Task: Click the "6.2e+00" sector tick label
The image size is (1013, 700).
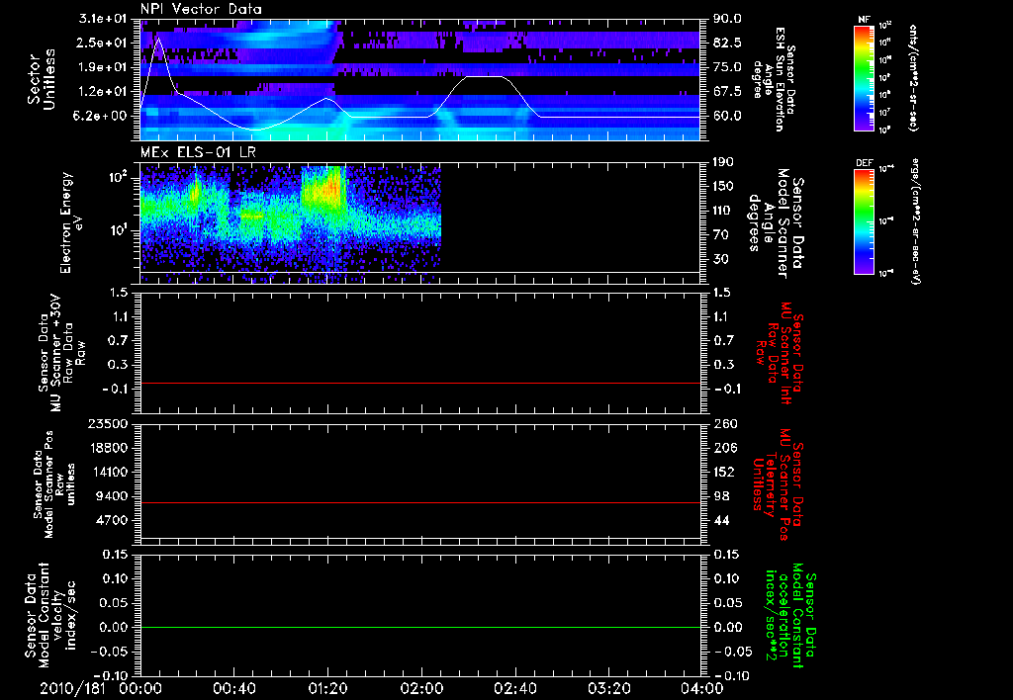Action: 102,116
